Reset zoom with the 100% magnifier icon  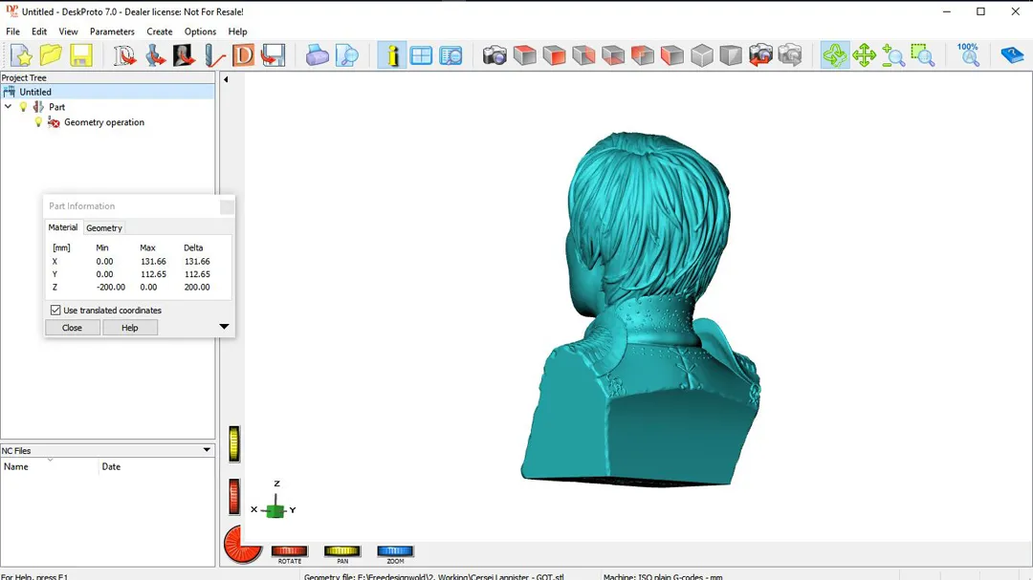(968, 55)
